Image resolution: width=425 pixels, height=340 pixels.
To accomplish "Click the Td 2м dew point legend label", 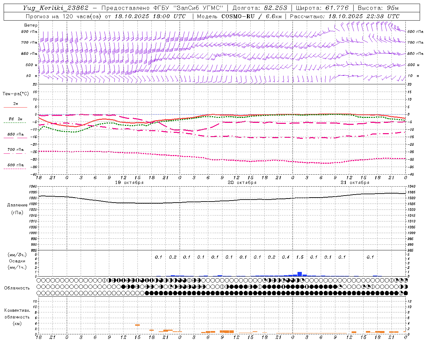I will (16, 119).
